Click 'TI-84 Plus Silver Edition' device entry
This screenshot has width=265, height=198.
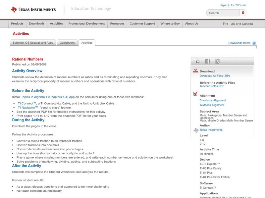[215, 177]
